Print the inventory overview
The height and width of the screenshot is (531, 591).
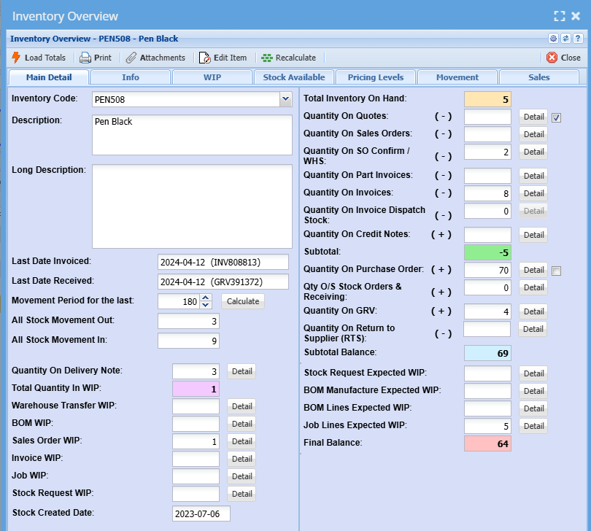[85, 58]
